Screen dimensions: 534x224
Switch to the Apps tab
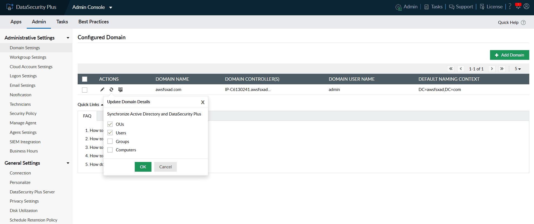[16, 22]
